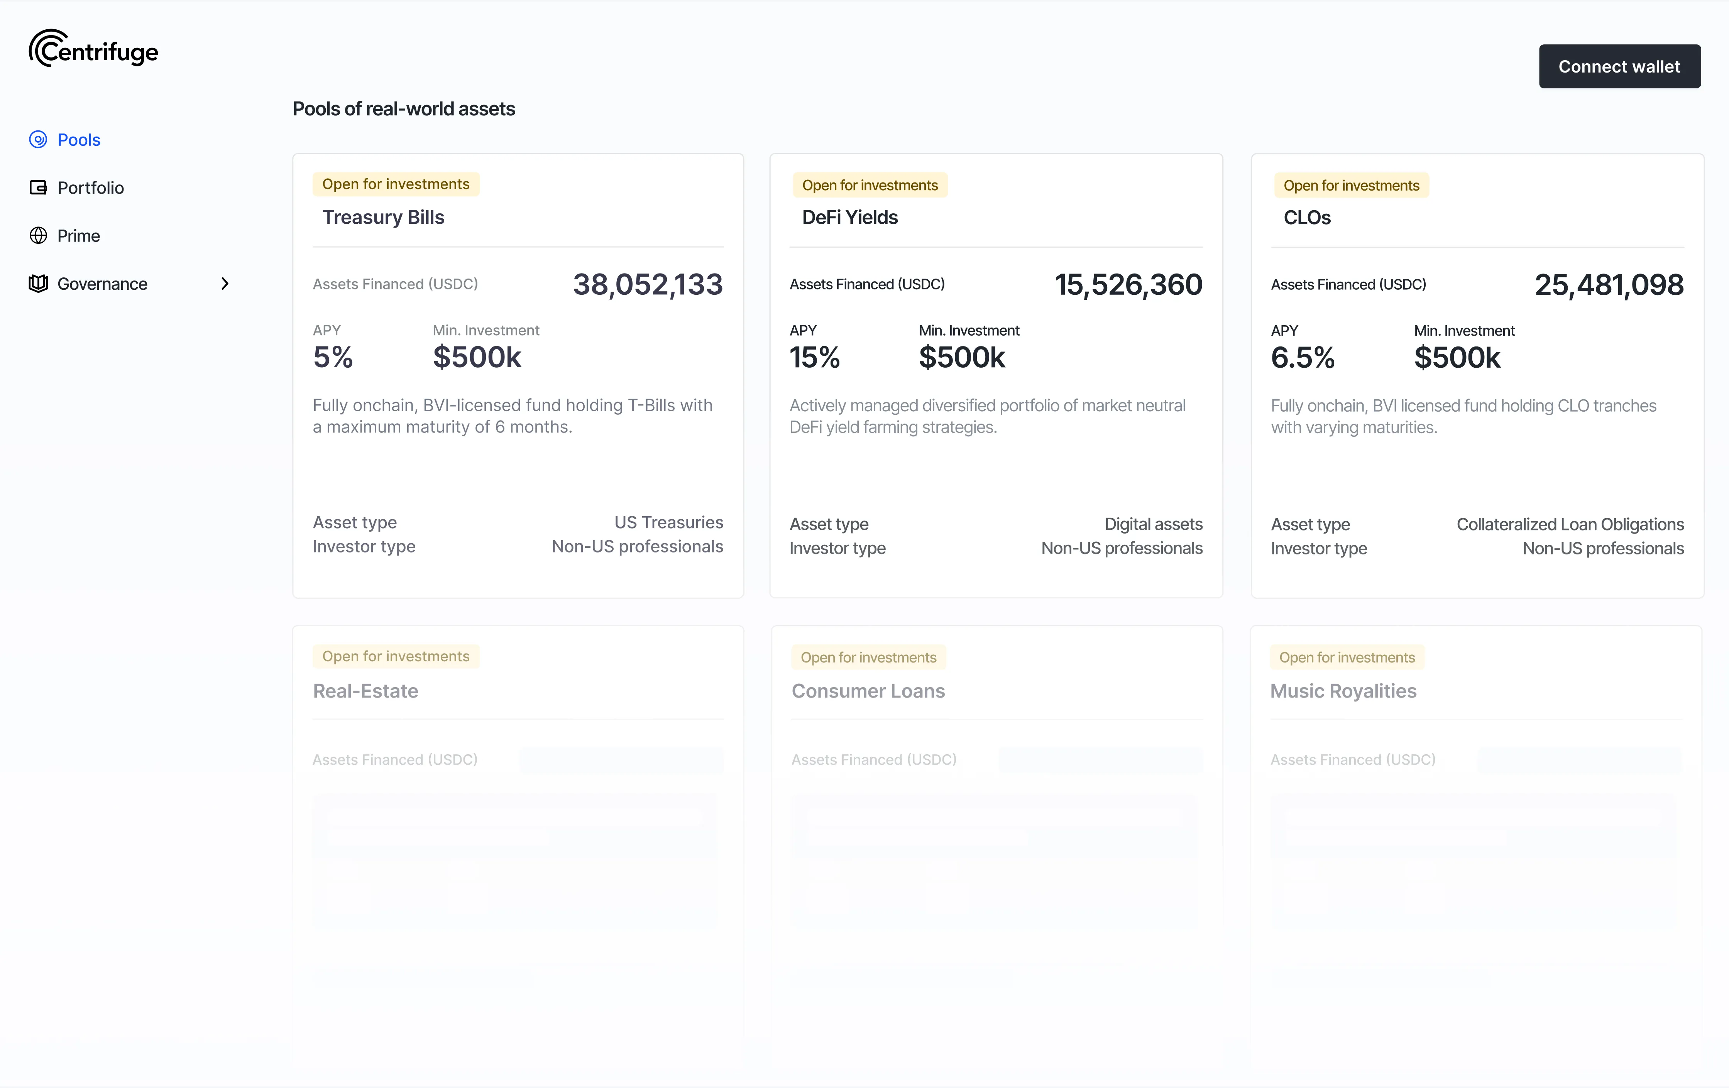Select the Consumer Loans pool title
Screen dimensions: 1729x1088
pyautogui.click(x=867, y=691)
